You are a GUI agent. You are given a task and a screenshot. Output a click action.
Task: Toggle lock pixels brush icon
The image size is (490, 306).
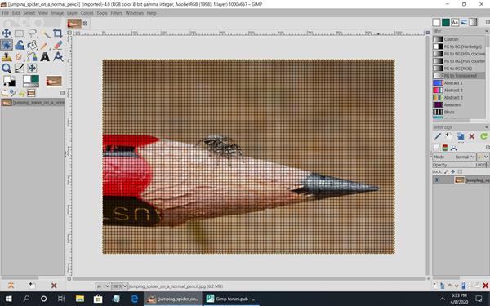(x=446, y=171)
